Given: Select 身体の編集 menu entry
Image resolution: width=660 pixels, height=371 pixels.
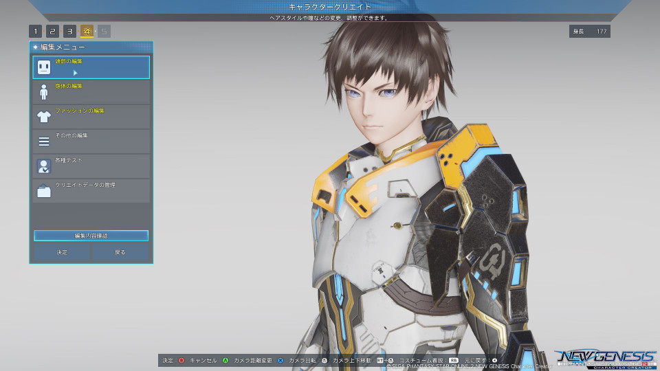Looking at the screenshot, I should (91, 92).
